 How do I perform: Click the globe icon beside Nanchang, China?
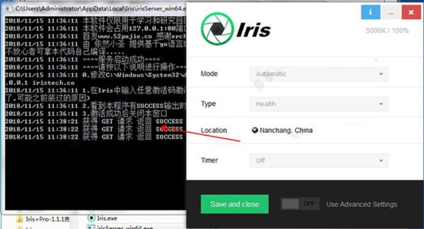pyautogui.click(x=254, y=131)
